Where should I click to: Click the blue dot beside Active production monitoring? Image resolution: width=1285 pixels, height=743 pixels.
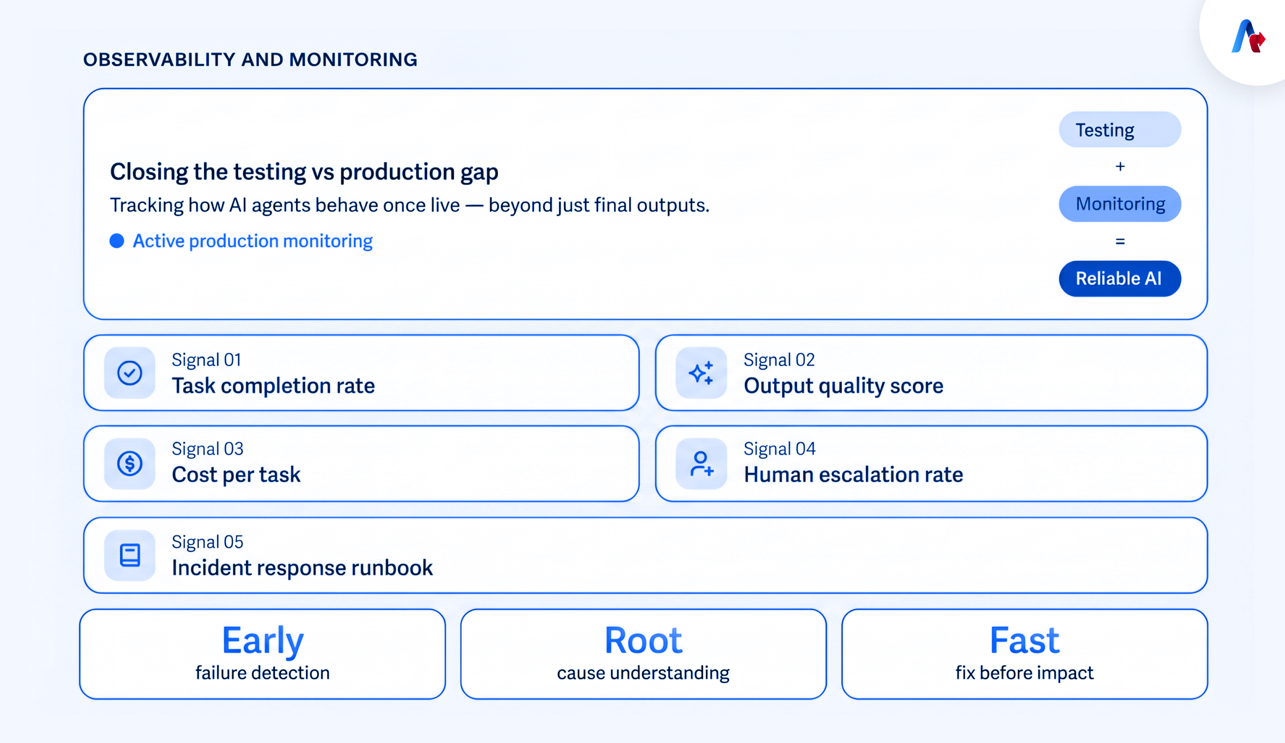click(117, 241)
